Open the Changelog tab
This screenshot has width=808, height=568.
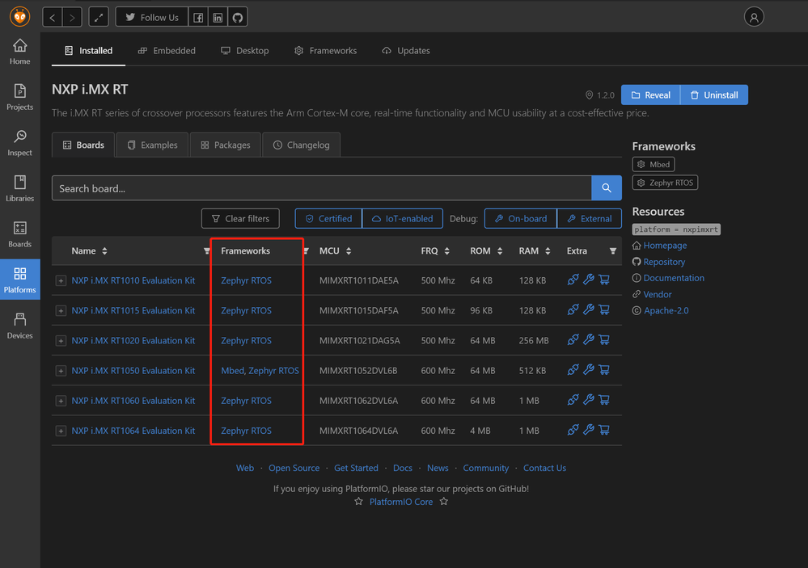[x=302, y=145]
